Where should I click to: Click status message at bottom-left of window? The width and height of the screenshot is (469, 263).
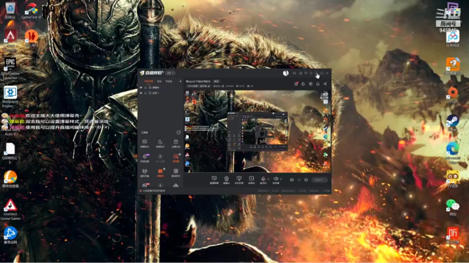pyautogui.click(x=152, y=191)
